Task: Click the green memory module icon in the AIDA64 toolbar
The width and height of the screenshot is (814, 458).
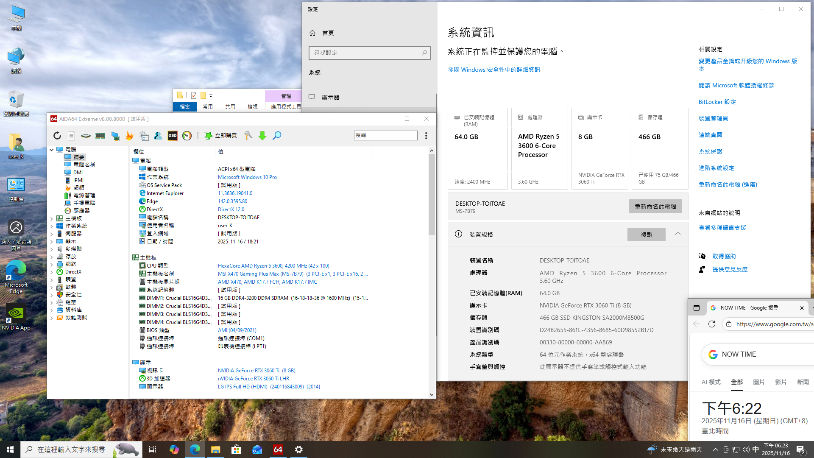Action: click(x=100, y=136)
